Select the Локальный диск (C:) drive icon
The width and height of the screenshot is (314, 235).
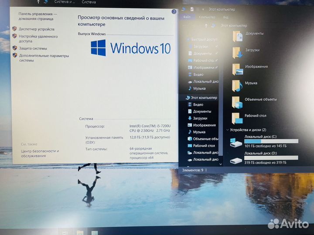pyautogui.click(x=236, y=143)
